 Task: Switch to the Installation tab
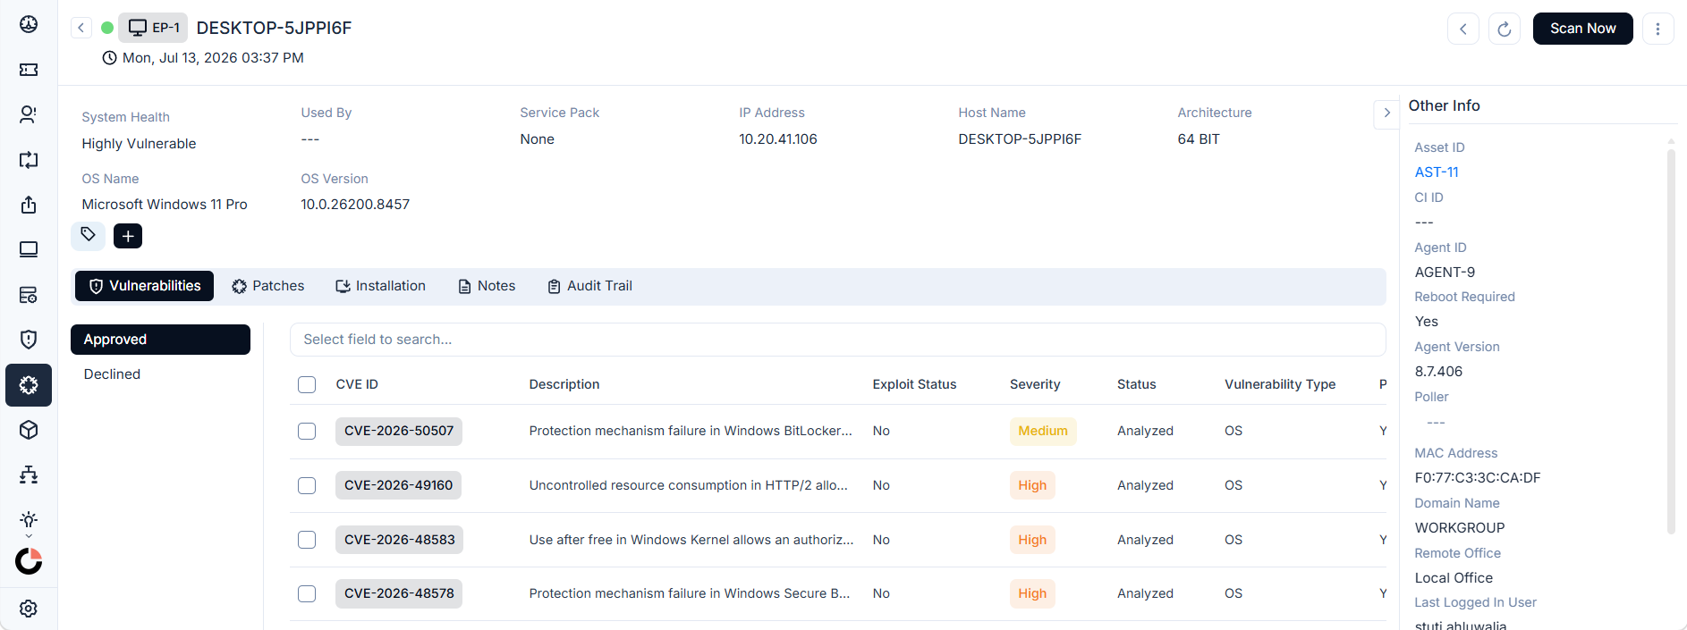(x=380, y=286)
